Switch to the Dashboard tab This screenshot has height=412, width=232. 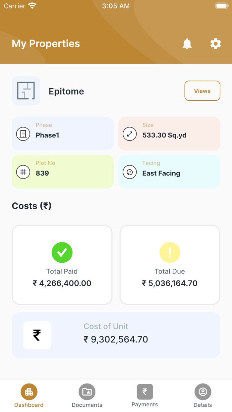point(29,396)
